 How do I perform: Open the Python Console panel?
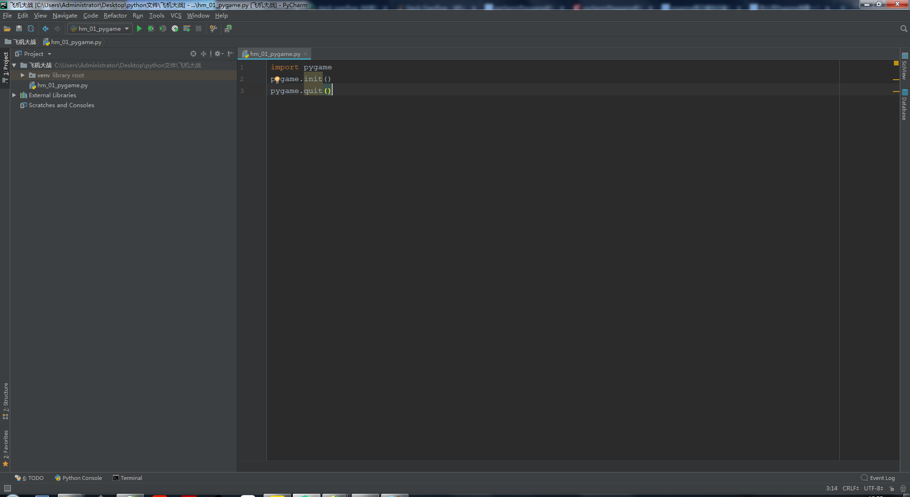[x=78, y=478]
